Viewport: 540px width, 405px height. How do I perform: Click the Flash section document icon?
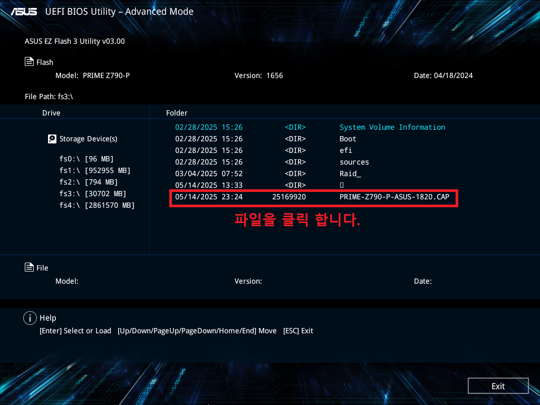point(30,62)
